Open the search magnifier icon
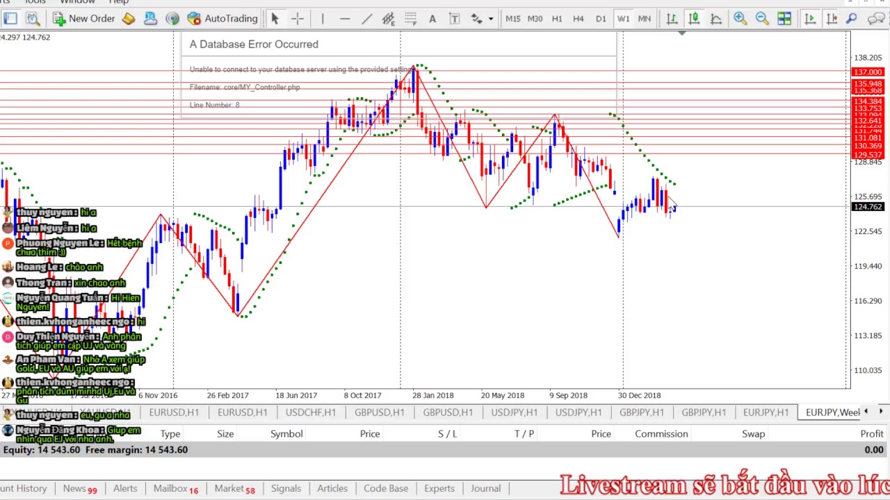 [x=852, y=19]
